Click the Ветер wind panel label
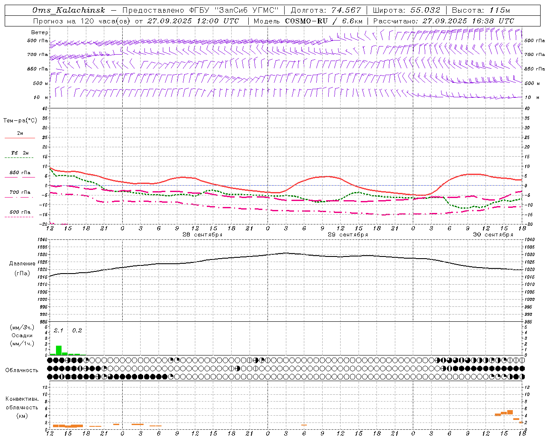Image resolution: width=547 pixels, height=437 pixels. coord(39,32)
